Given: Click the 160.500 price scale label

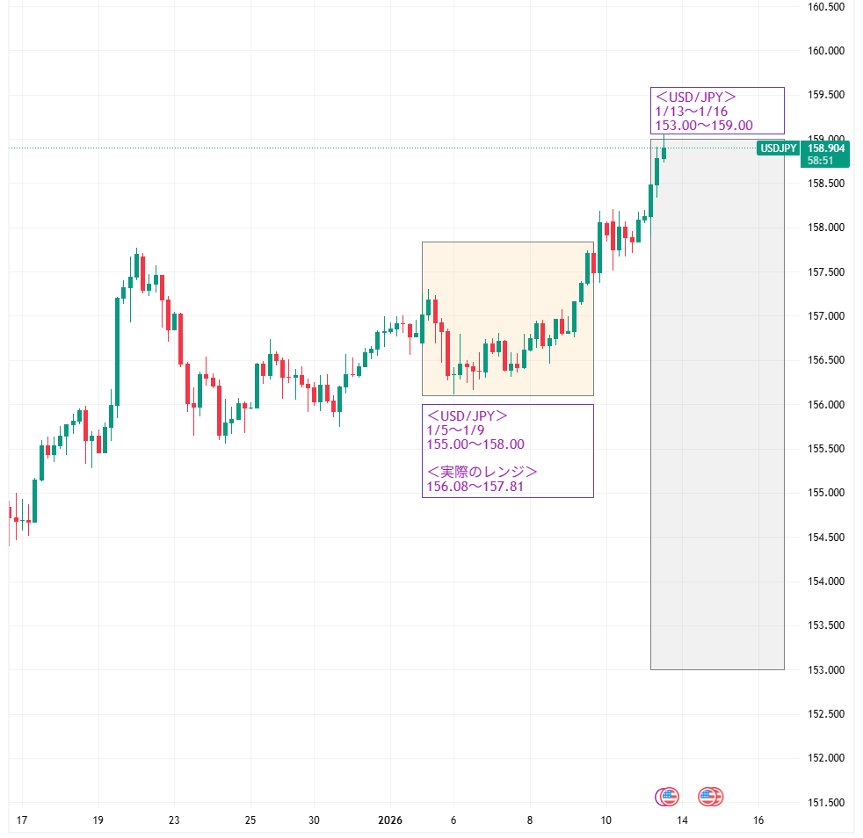Looking at the screenshot, I should point(825,7).
